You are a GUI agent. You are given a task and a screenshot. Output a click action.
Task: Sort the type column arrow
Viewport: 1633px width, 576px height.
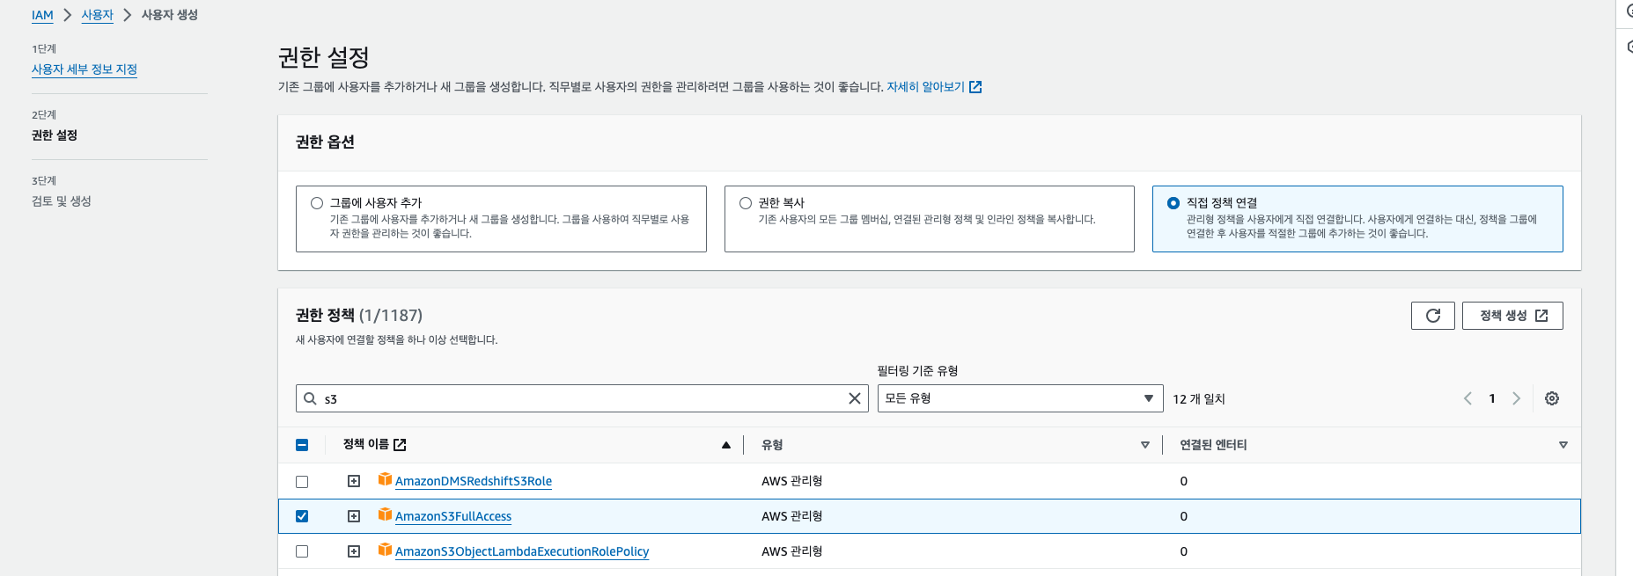tap(1145, 445)
